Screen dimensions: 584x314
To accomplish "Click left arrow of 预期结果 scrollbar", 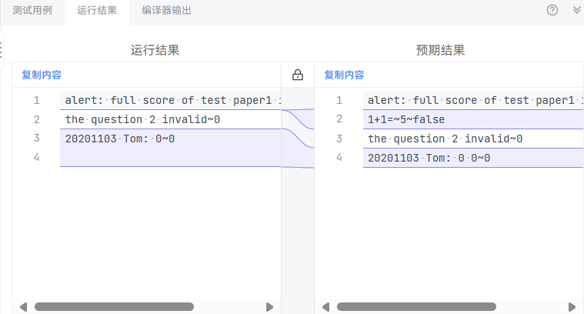I will [326, 307].
